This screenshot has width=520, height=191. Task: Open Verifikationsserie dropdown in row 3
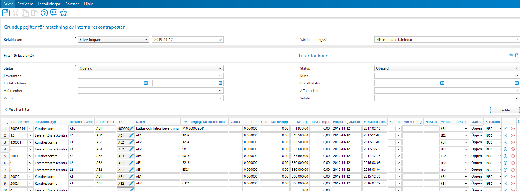point(466,142)
